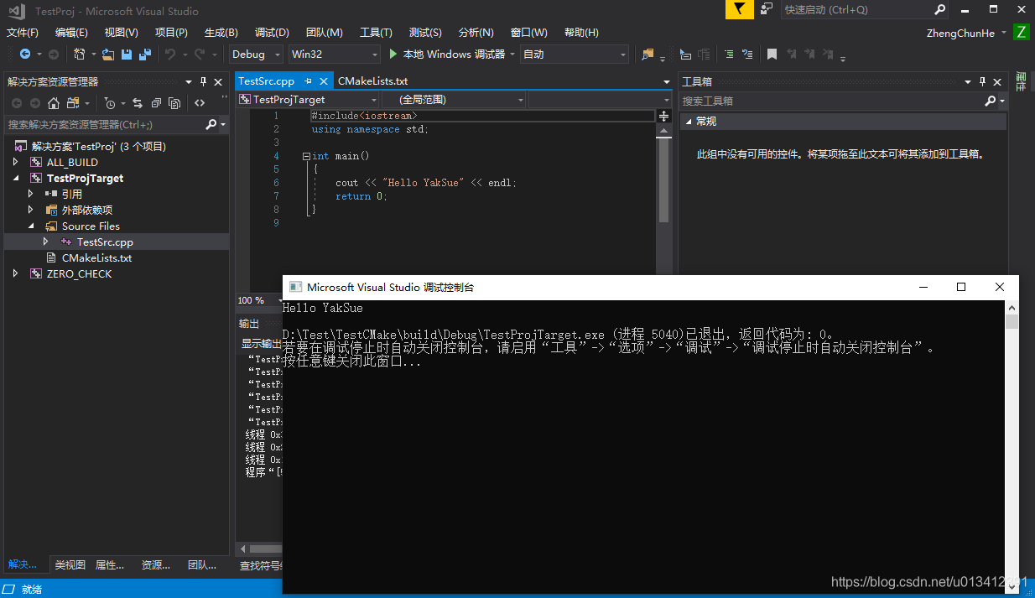Screen dimensions: 1035x598
Task: Open the 生成(B) menu
Action: click(221, 33)
